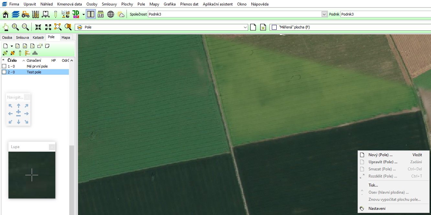Screen dimensions: 431x215
Task: Click the hierarchy tree icon
Action: point(35,53)
